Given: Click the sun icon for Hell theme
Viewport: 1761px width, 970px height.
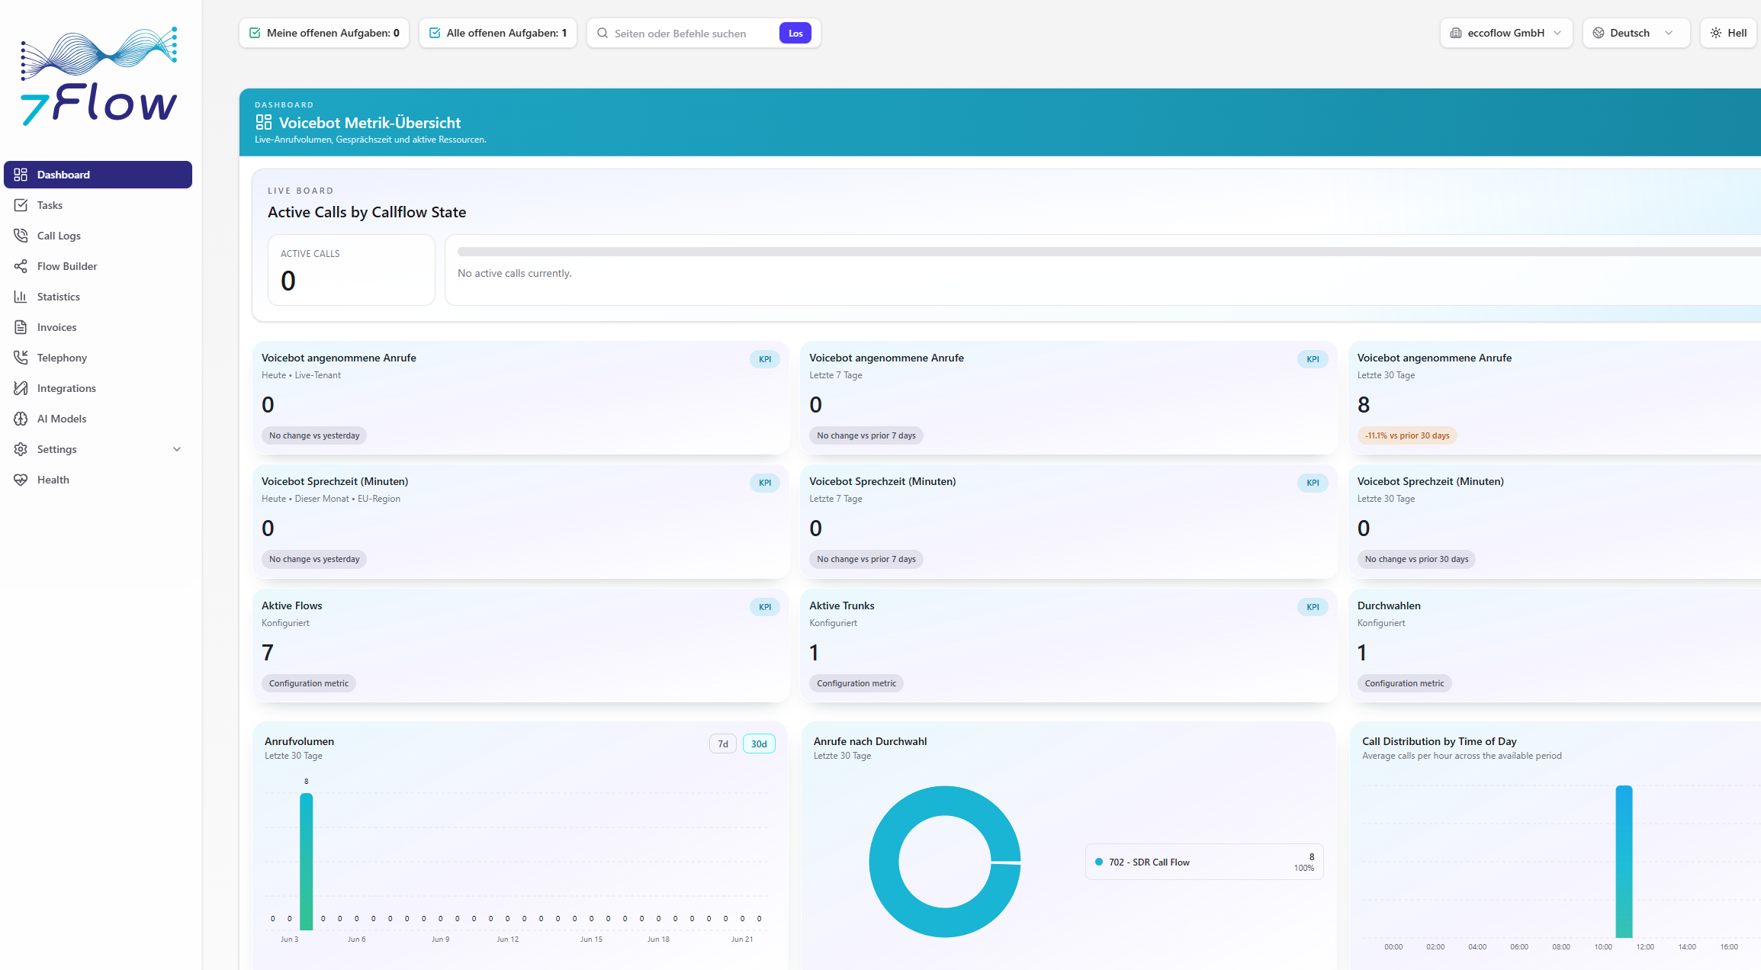Looking at the screenshot, I should point(1716,33).
